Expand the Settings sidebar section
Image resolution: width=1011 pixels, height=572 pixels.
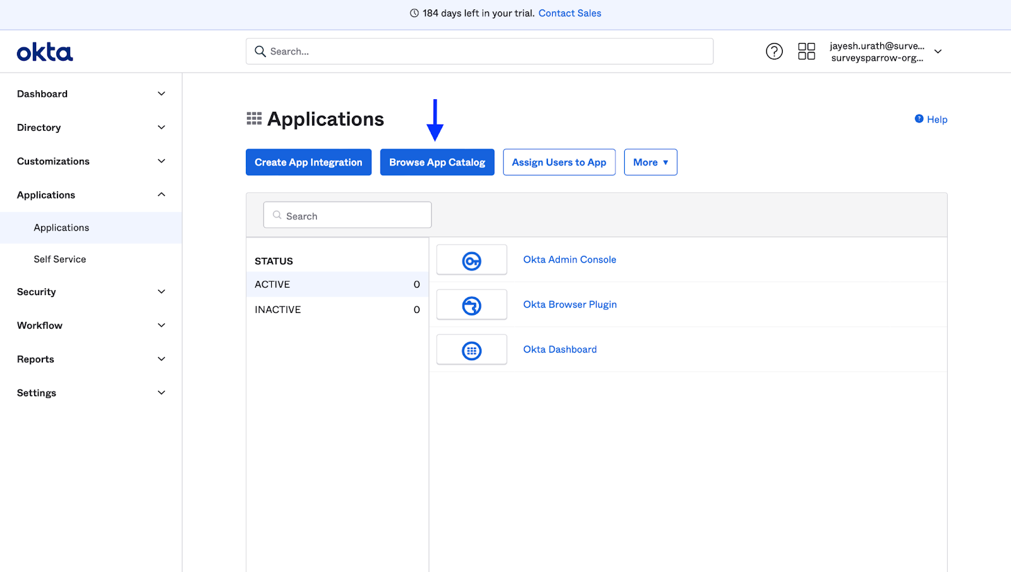[x=91, y=392]
